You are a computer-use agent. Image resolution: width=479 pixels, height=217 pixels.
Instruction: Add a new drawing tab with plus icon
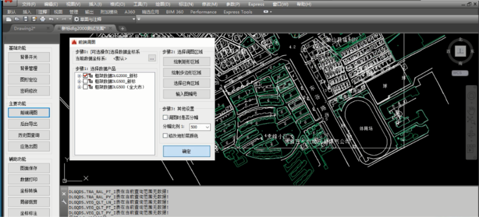[122, 28]
